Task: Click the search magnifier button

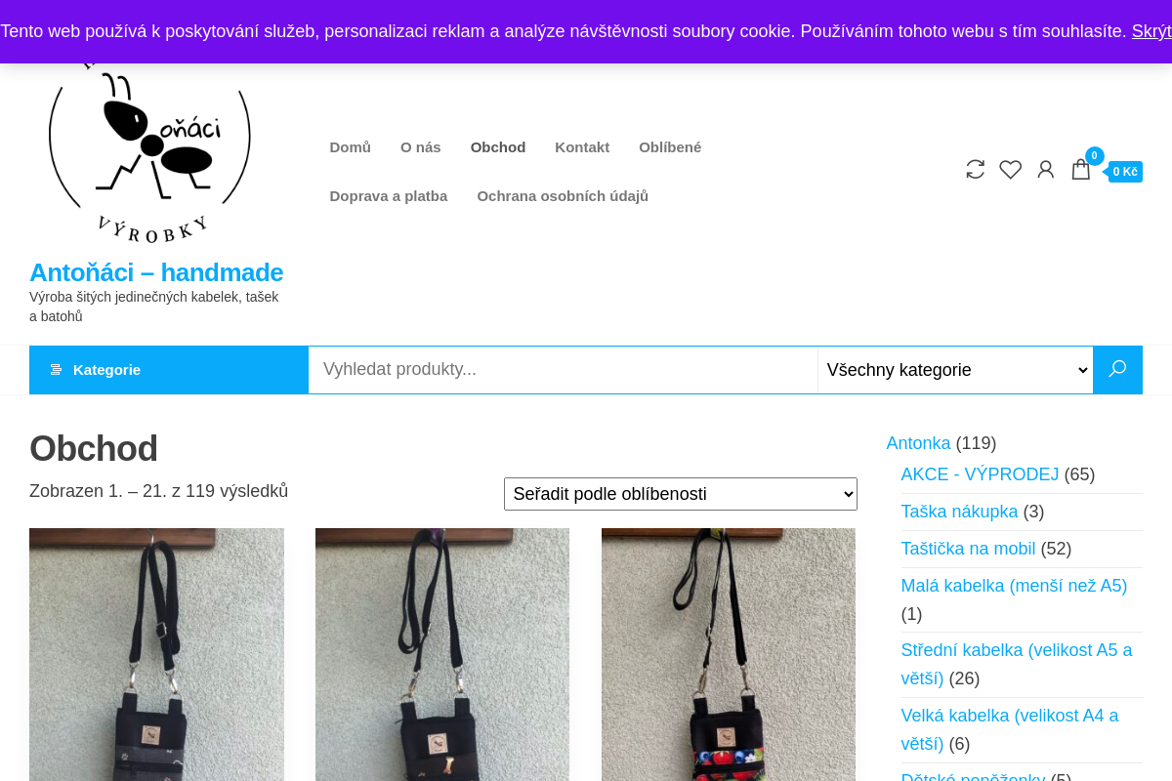Action: click(x=1117, y=370)
